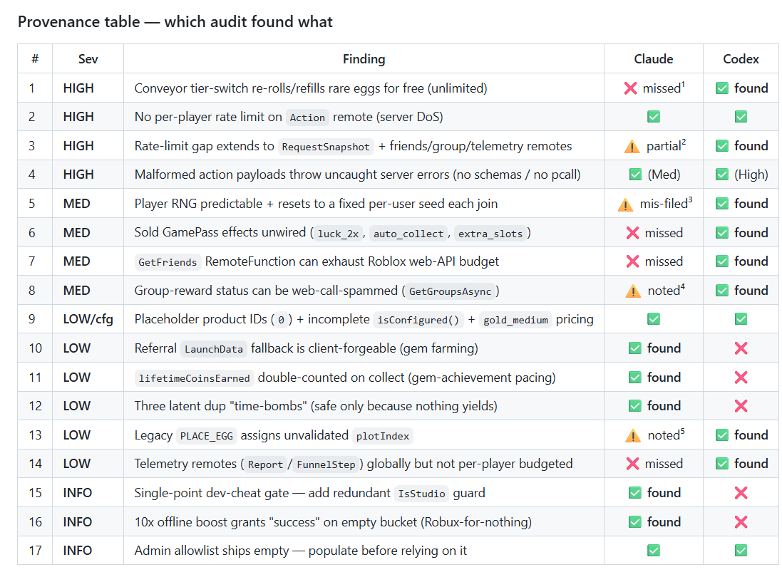Click the 'Provenance table — which audit found what' heading

175,22
